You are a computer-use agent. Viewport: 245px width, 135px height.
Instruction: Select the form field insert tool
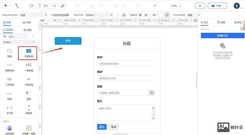pyautogui.click(x=46, y=6)
